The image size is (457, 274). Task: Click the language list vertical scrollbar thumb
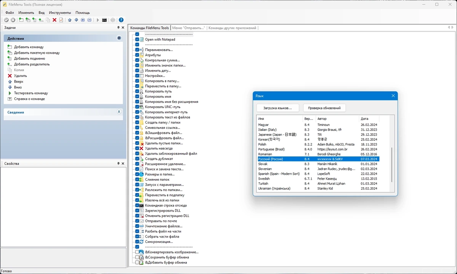[x=392, y=165]
